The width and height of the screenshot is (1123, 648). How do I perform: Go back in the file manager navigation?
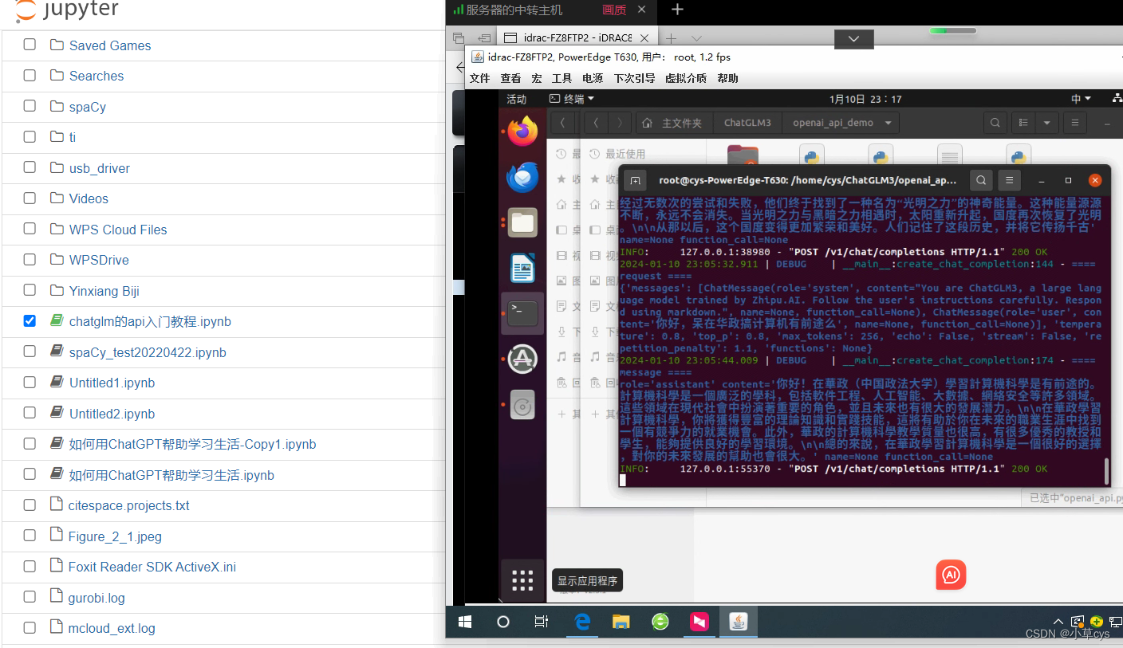(597, 123)
